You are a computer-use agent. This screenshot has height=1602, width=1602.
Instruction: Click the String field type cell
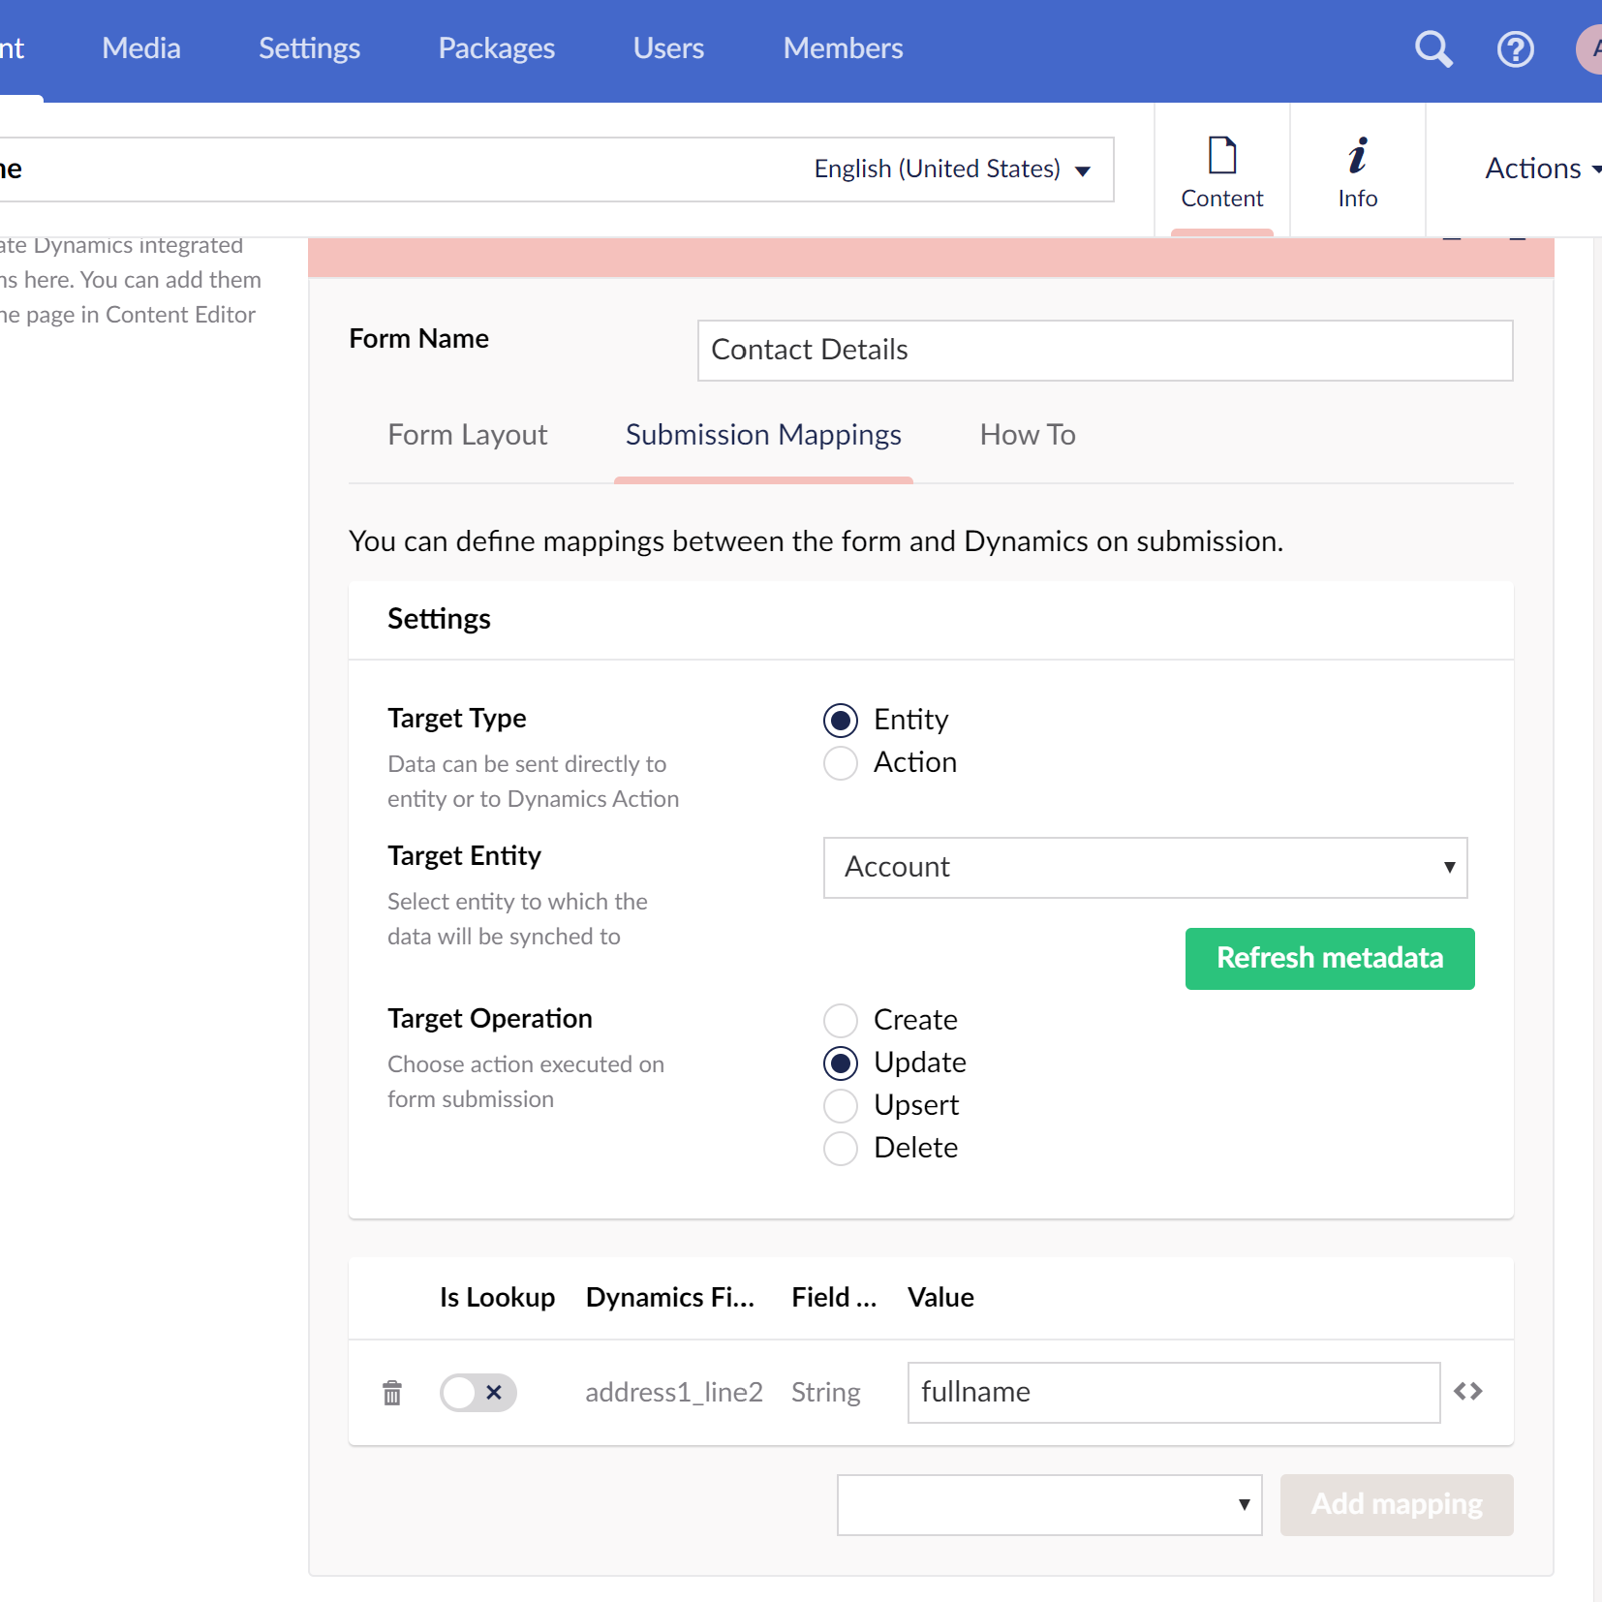(826, 1393)
